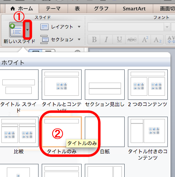Apply Strikethrough (ABC) formatting
The width and height of the screenshot is (175, 177).
[x=132, y=39]
